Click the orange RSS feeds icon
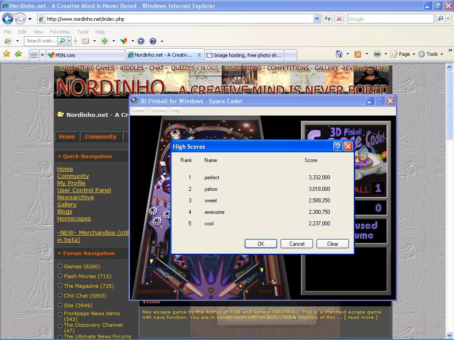This screenshot has width=454, height=340. 358,54
